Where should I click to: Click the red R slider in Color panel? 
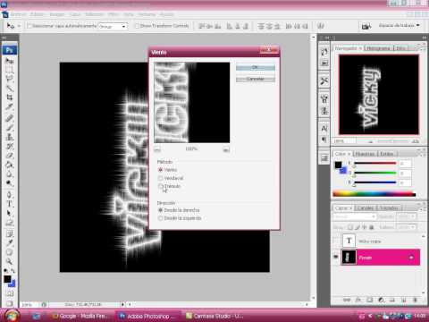click(x=375, y=164)
